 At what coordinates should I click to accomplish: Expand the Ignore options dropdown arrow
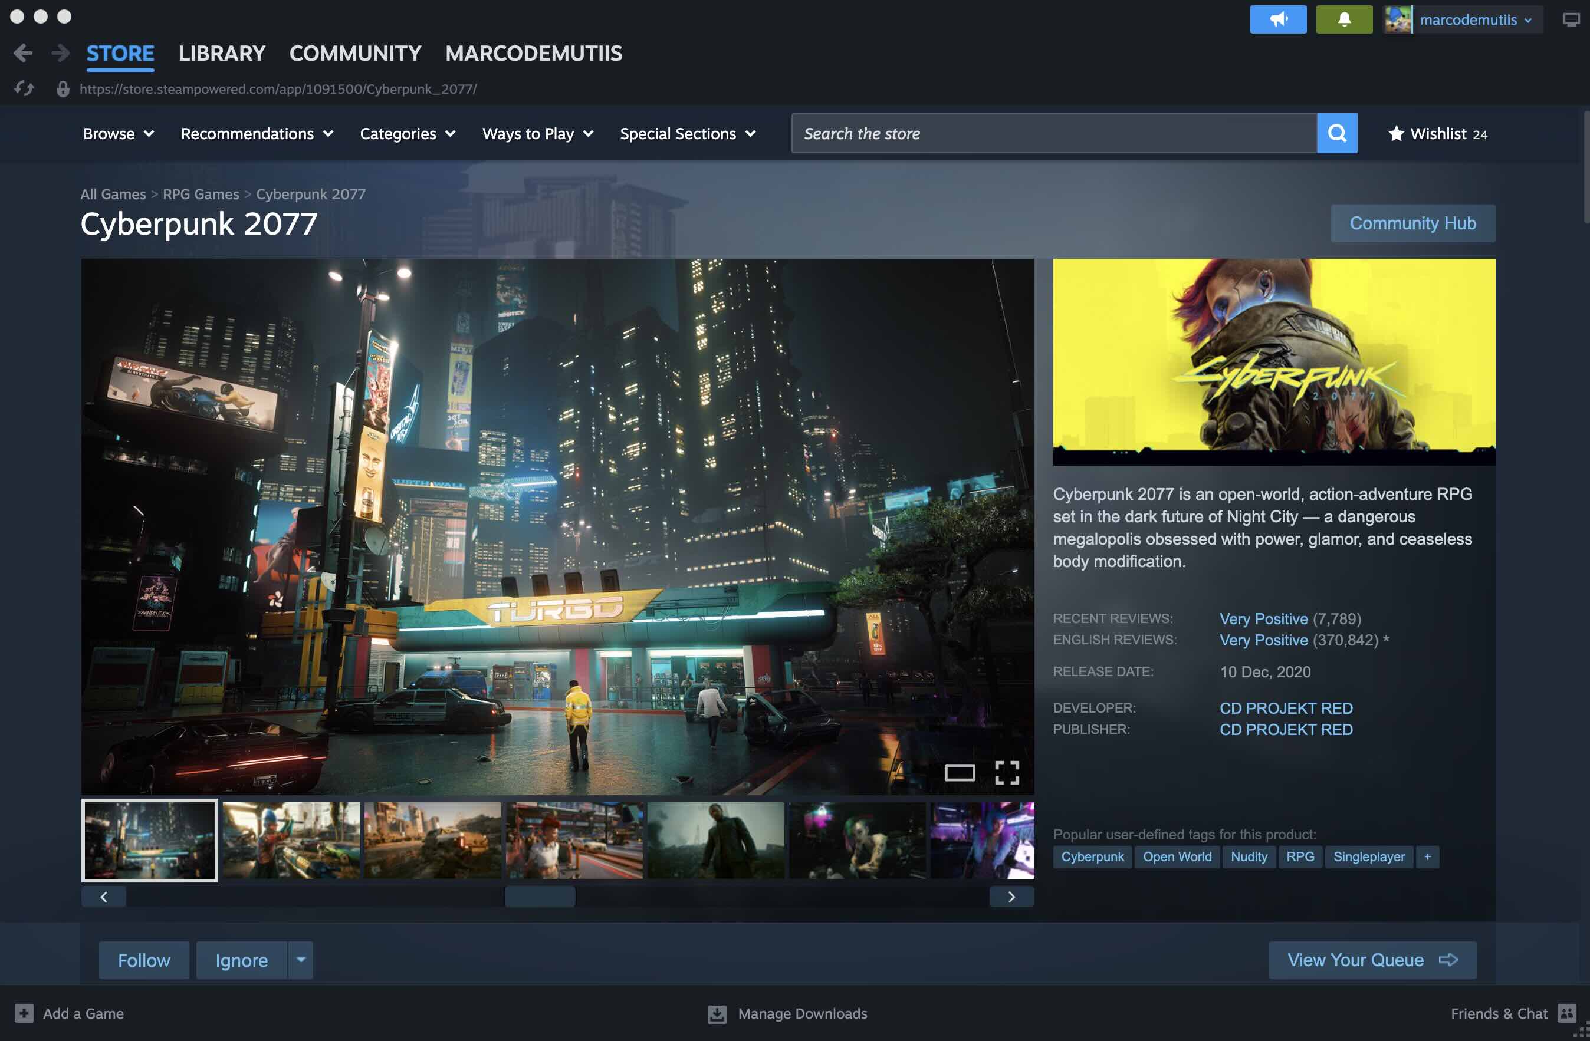click(301, 960)
